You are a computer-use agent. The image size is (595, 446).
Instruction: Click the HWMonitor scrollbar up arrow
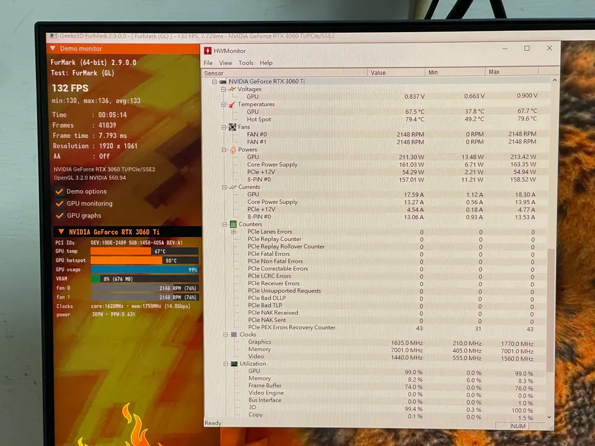554,81
